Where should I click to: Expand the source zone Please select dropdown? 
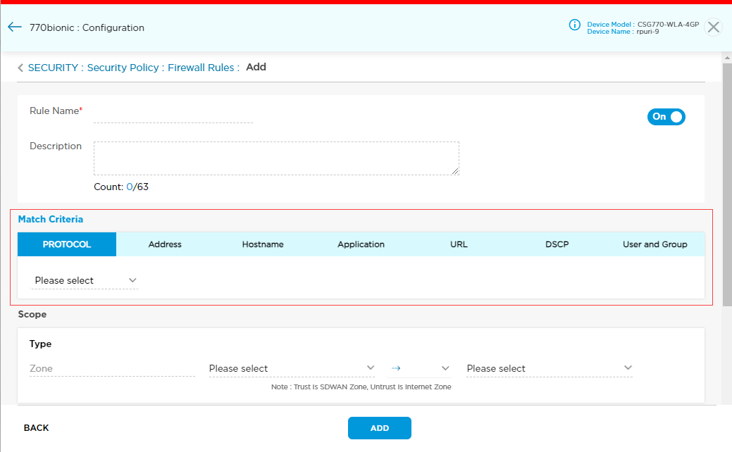pos(292,368)
